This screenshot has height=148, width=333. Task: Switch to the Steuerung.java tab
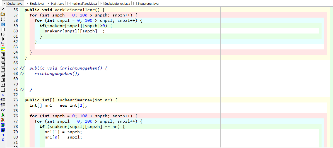point(148,4)
